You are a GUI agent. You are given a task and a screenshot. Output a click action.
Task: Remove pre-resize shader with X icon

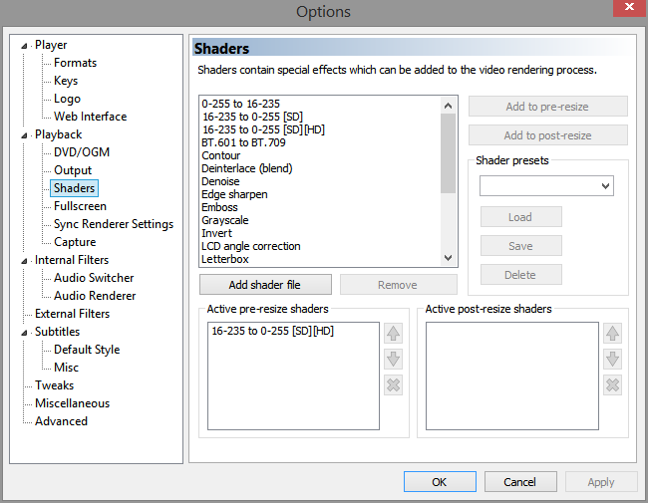tap(393, 385)
